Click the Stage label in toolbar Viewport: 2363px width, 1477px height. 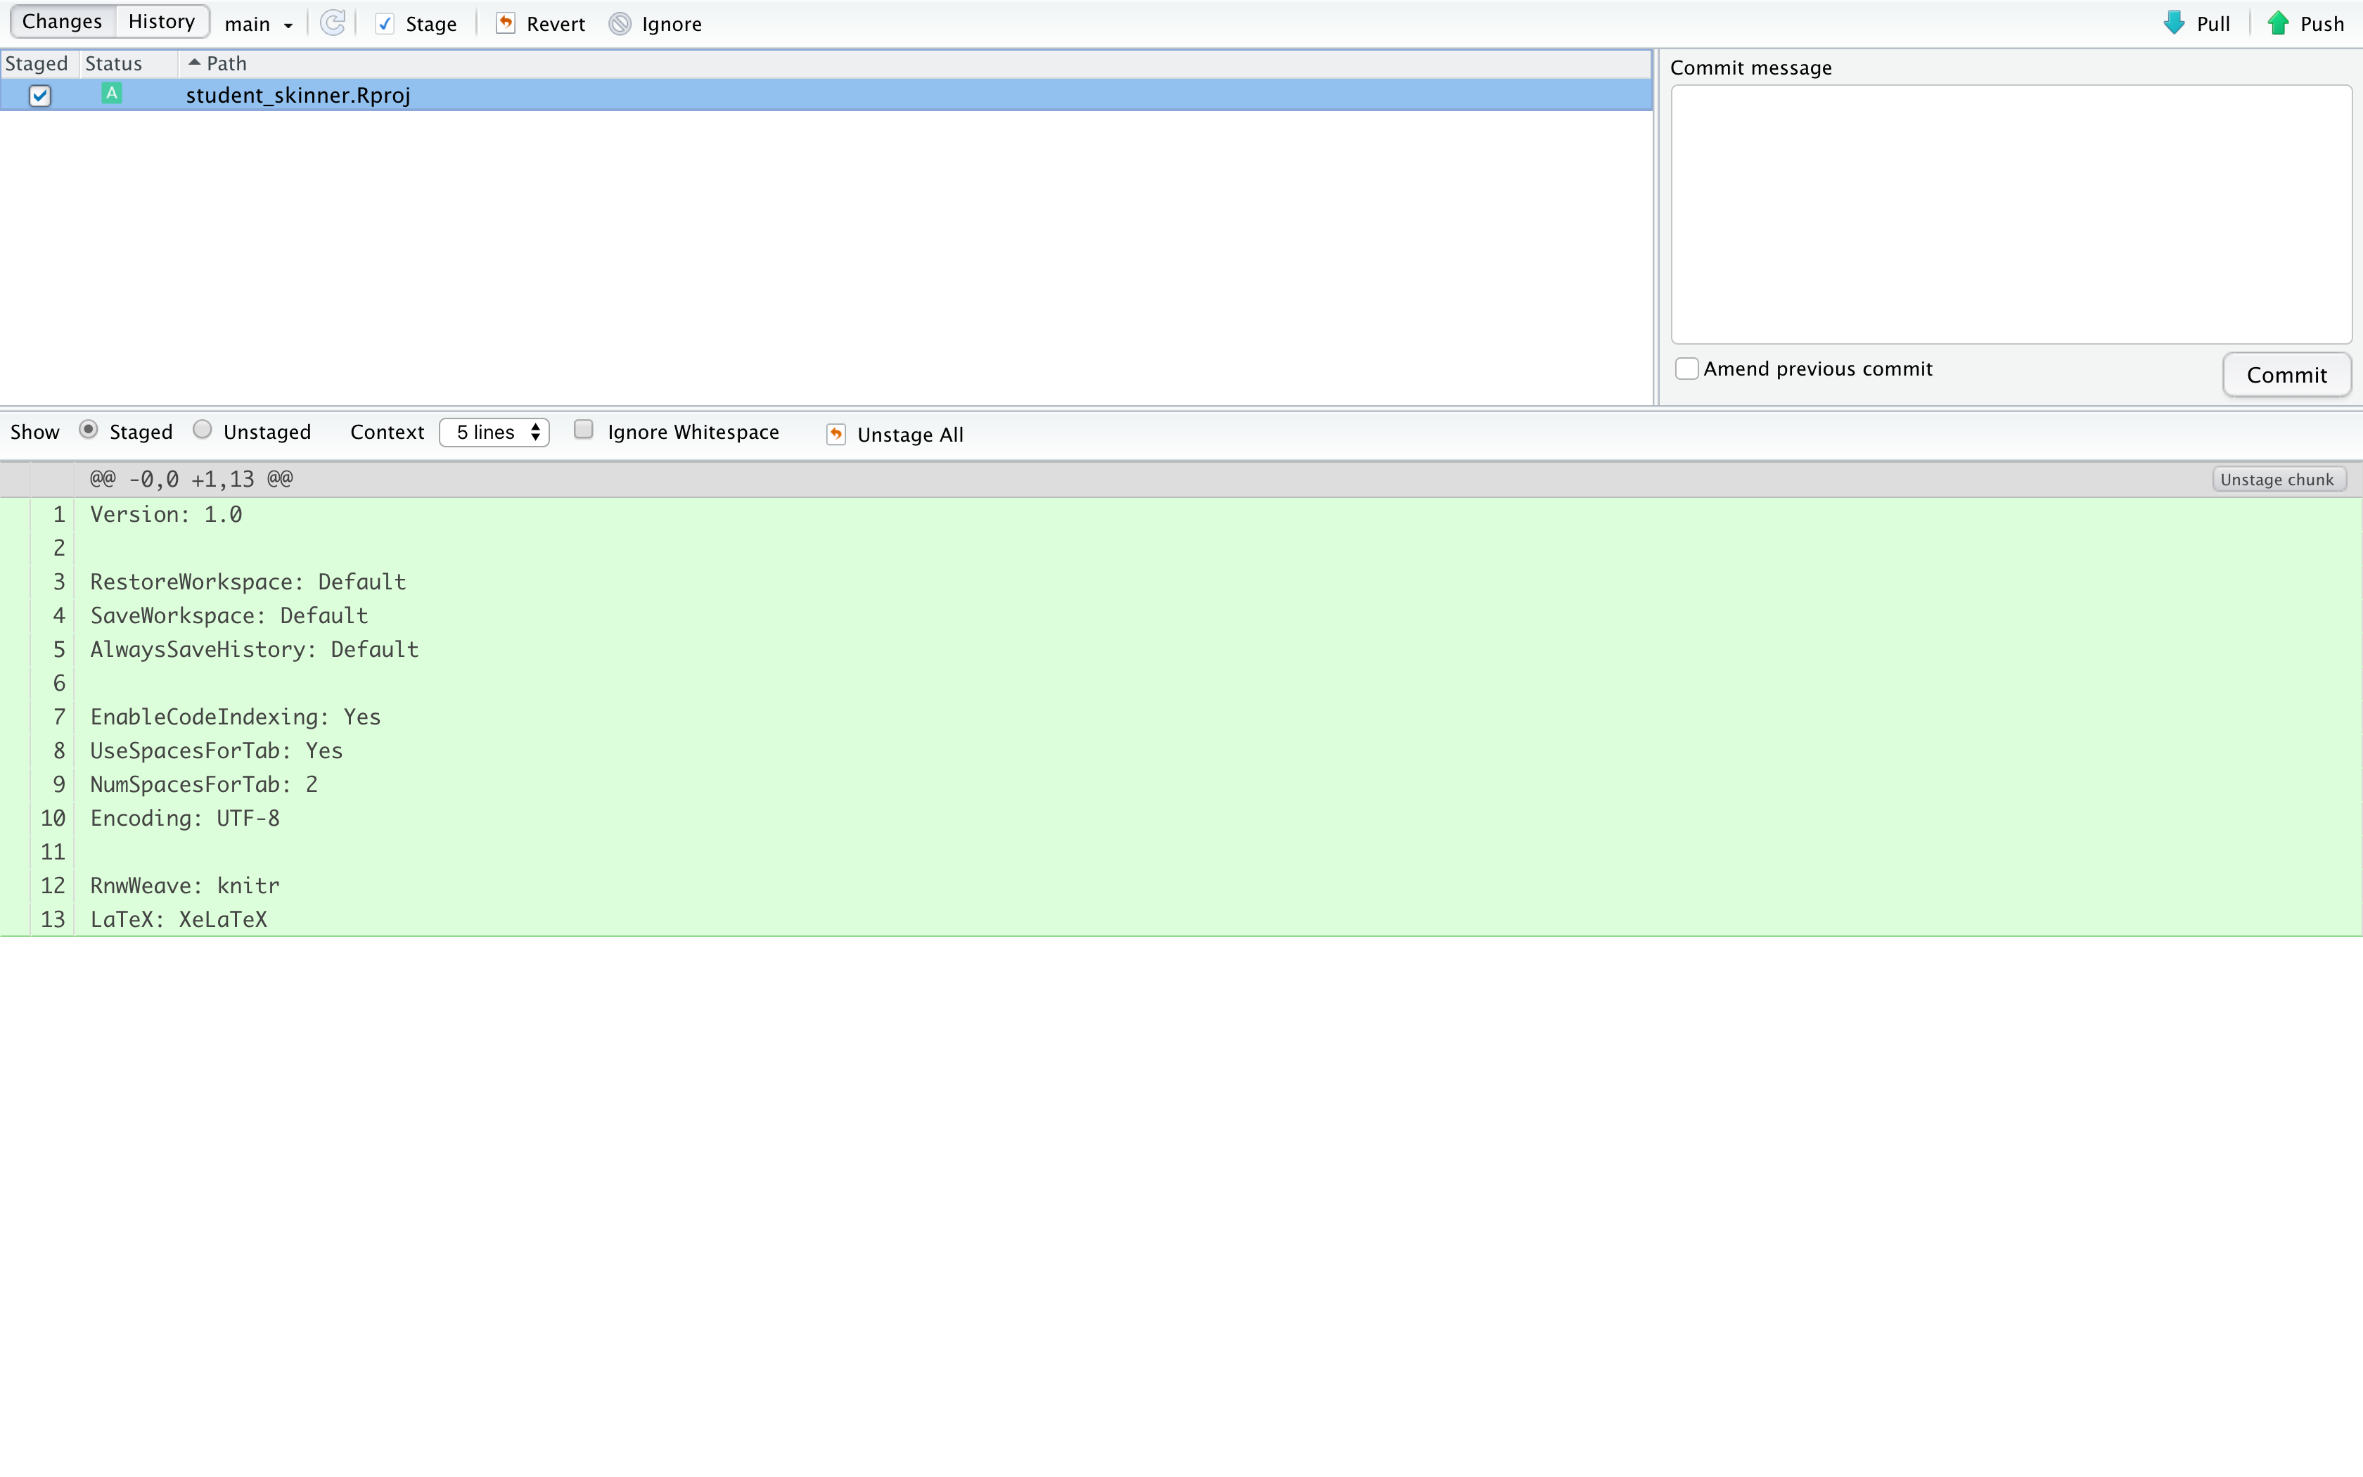click(432, 25)
